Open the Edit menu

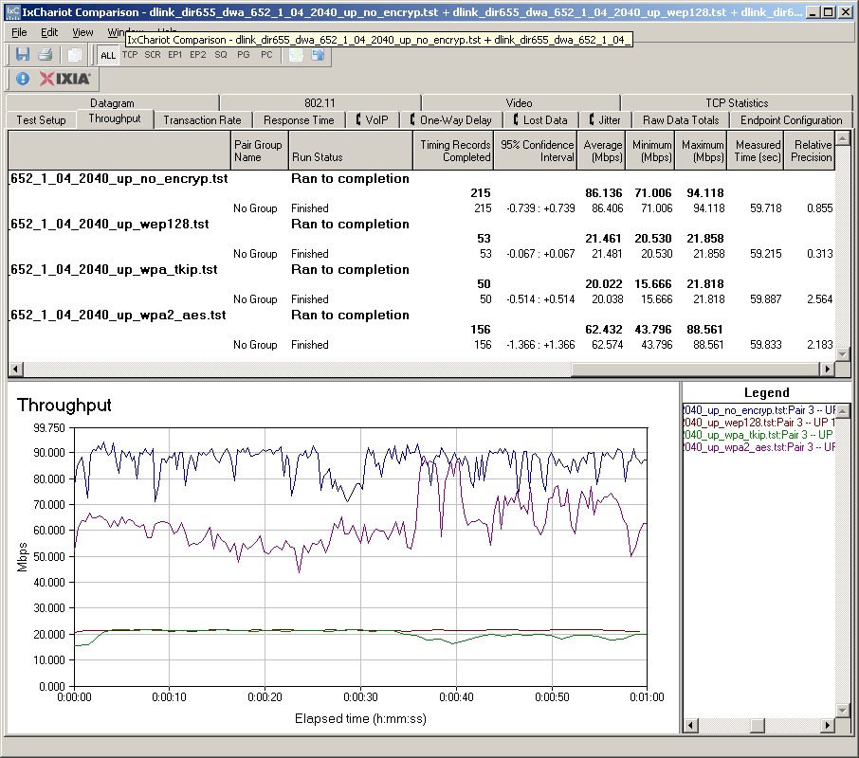(49, 32)
